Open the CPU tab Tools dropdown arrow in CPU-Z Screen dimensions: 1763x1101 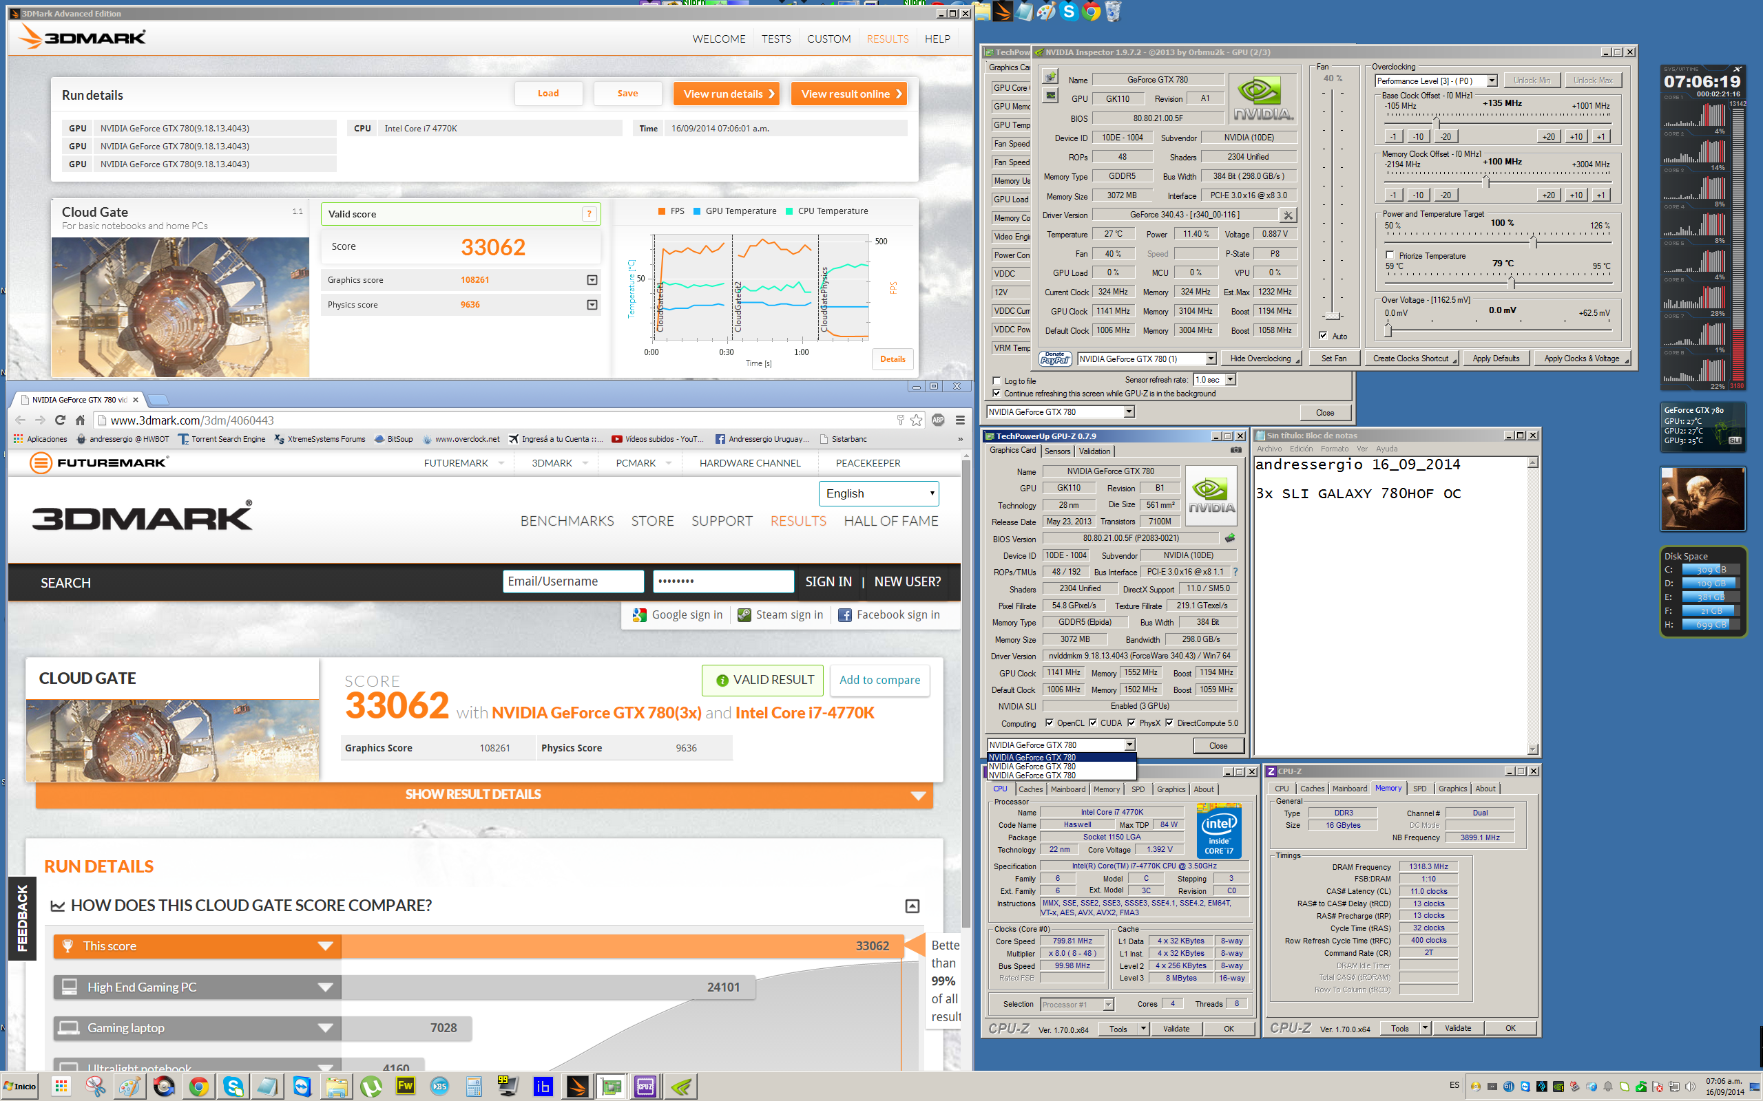(1143, 1028)
